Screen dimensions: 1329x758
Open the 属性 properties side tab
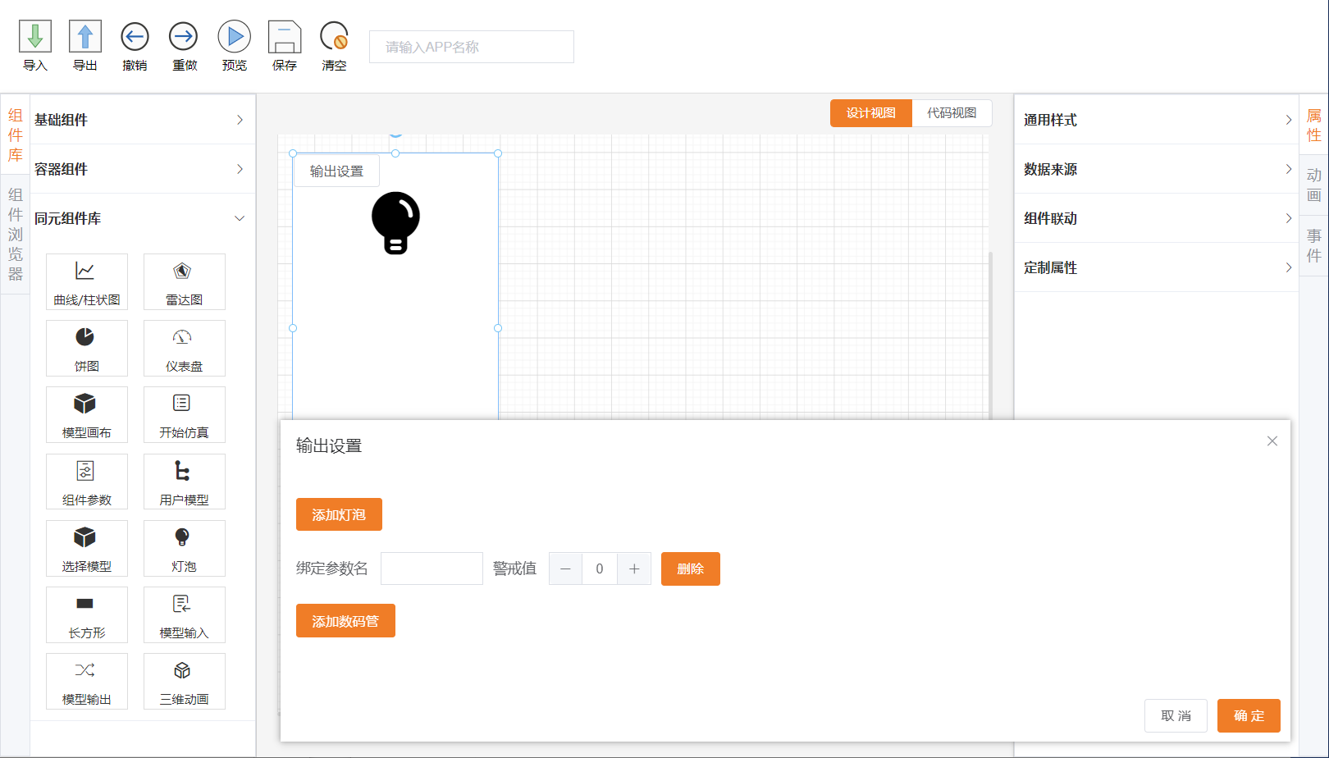1314,126
